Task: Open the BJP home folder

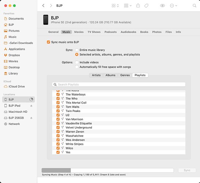Action: pyautogui.click(x=11, y=25)
